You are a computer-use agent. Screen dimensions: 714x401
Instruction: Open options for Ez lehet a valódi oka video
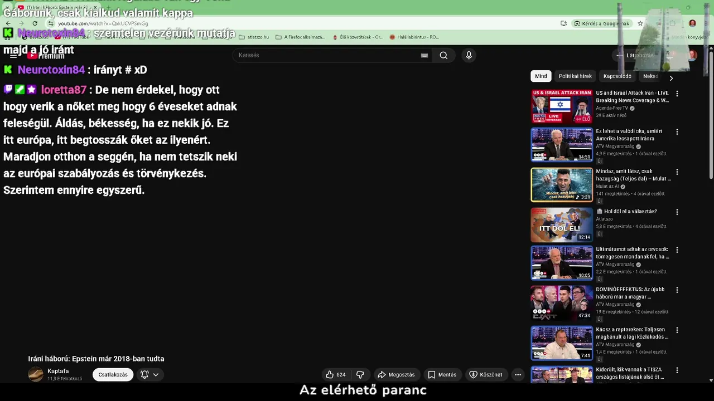[x=677, y=132]
